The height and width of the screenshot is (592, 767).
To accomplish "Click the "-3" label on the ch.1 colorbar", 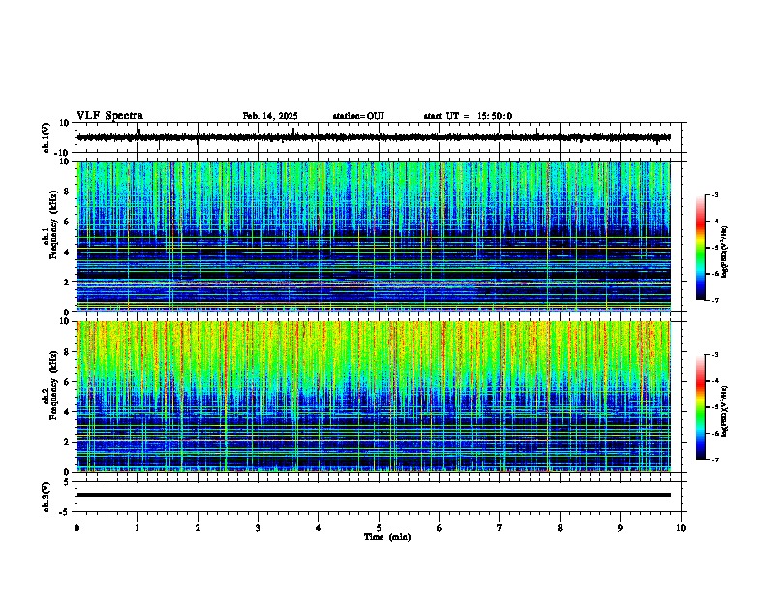I will (714, 194).
